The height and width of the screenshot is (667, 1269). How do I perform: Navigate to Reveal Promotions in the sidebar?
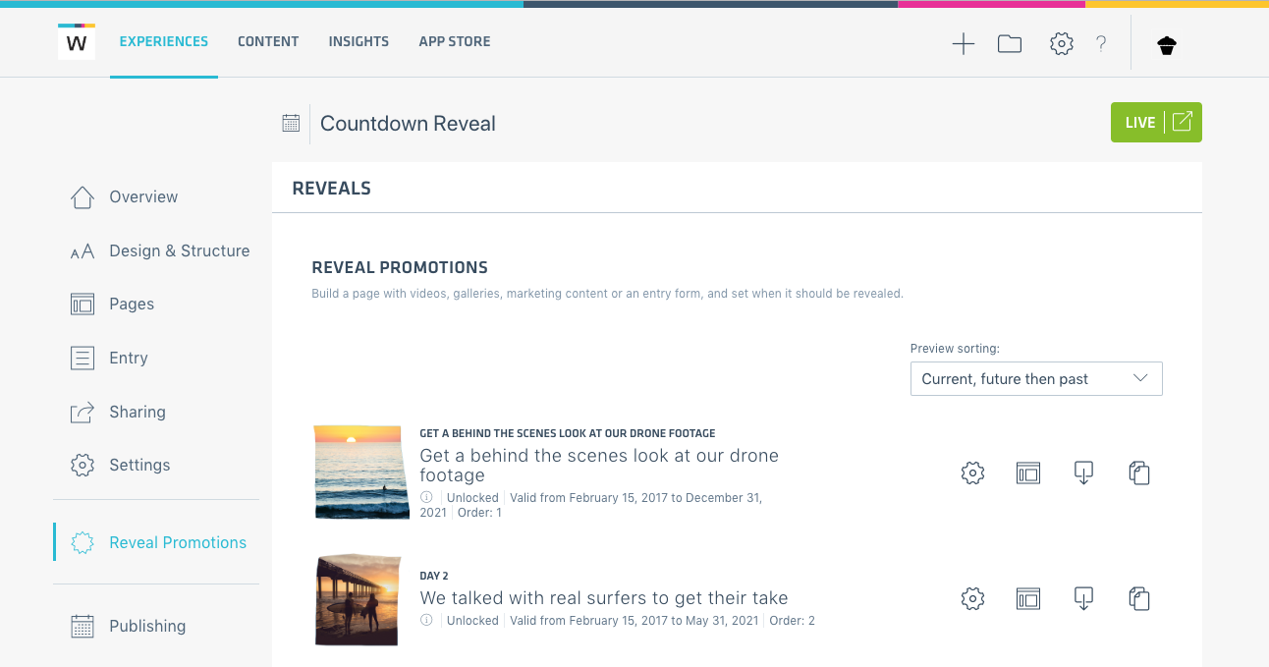click(178, 542)
